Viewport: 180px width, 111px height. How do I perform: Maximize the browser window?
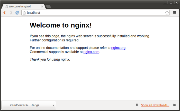[171, 3]
